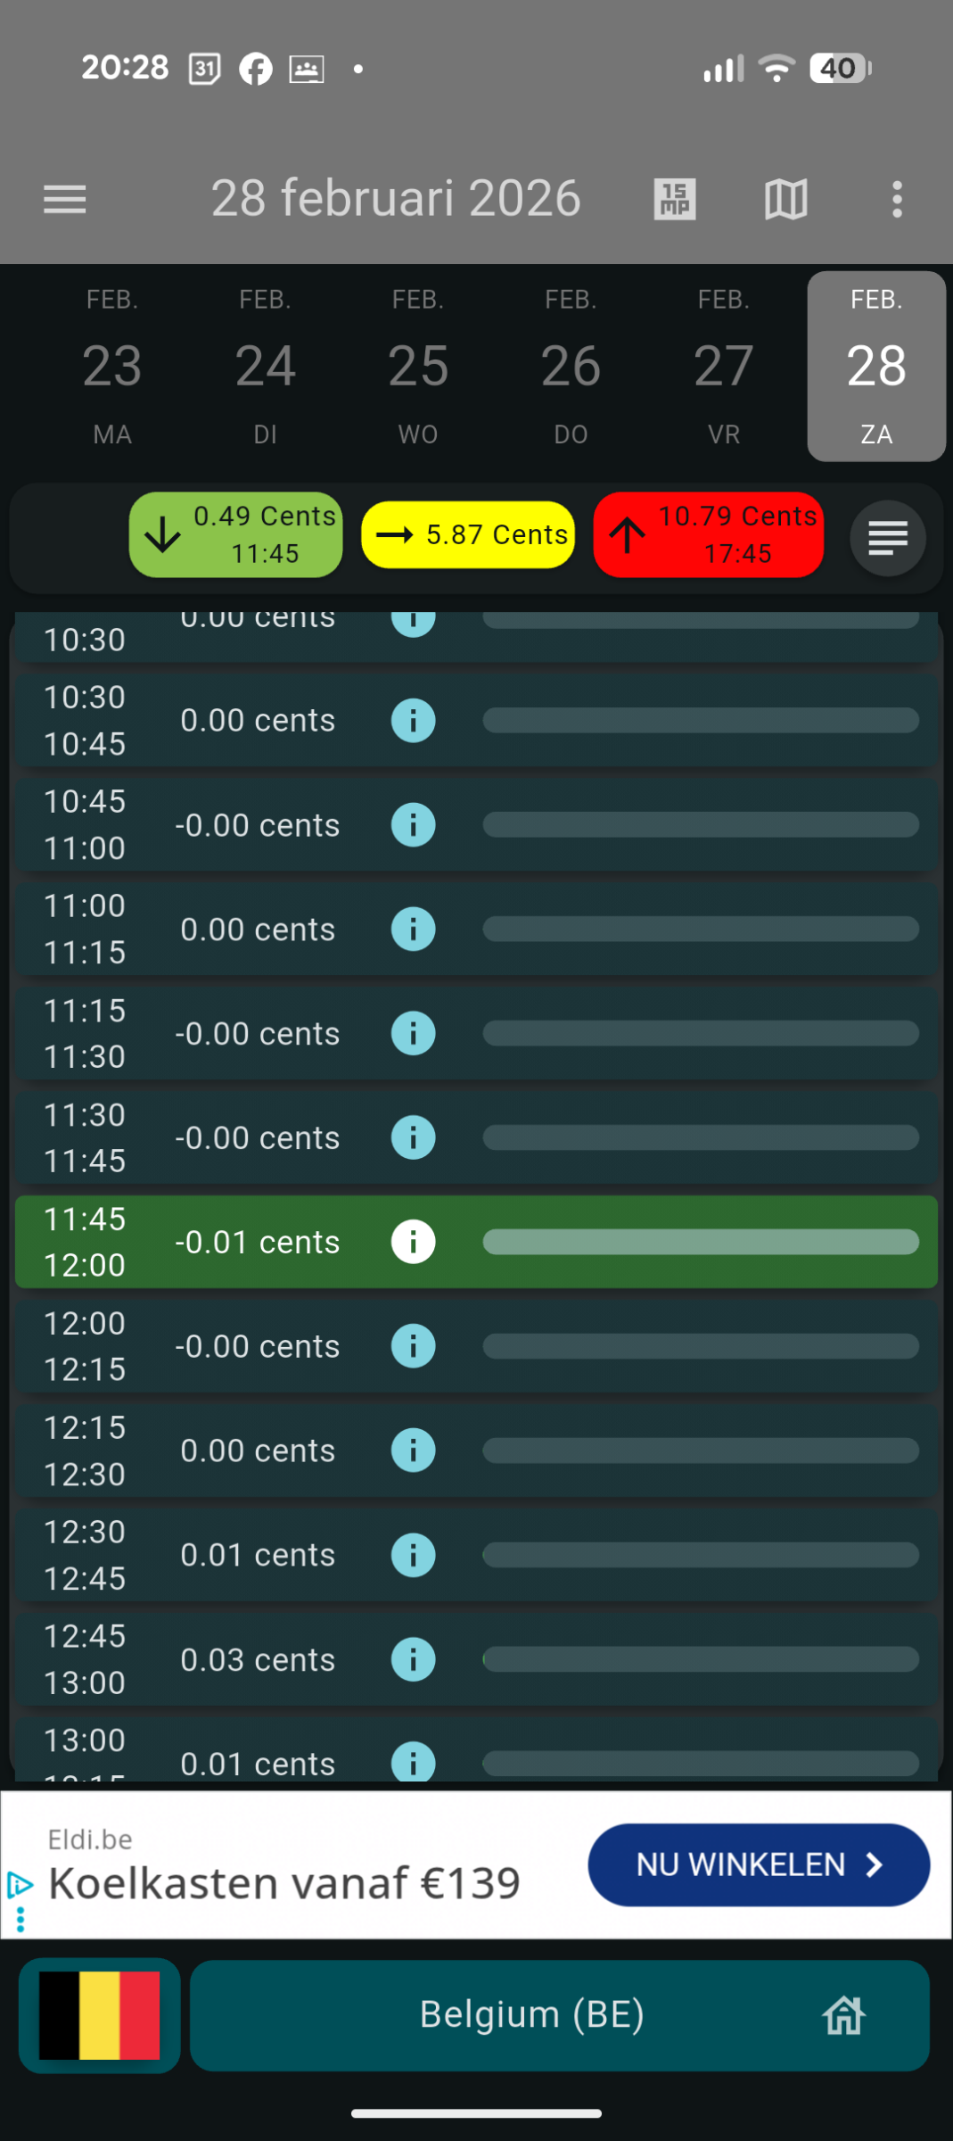Switch to Feb. 25 WO date

[x=418, y=367]
